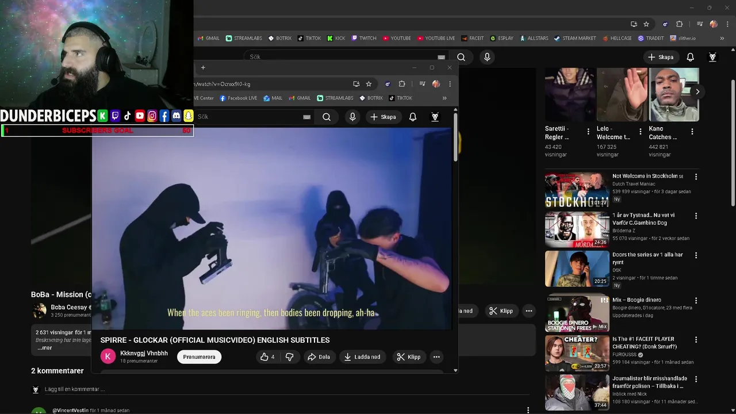Click search magnifier in front YouTube window

327,117
